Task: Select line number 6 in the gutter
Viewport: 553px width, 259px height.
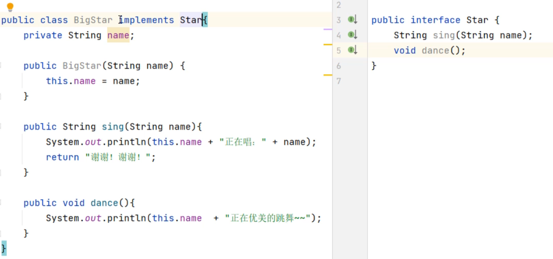Action: click(x=339, y=66)
